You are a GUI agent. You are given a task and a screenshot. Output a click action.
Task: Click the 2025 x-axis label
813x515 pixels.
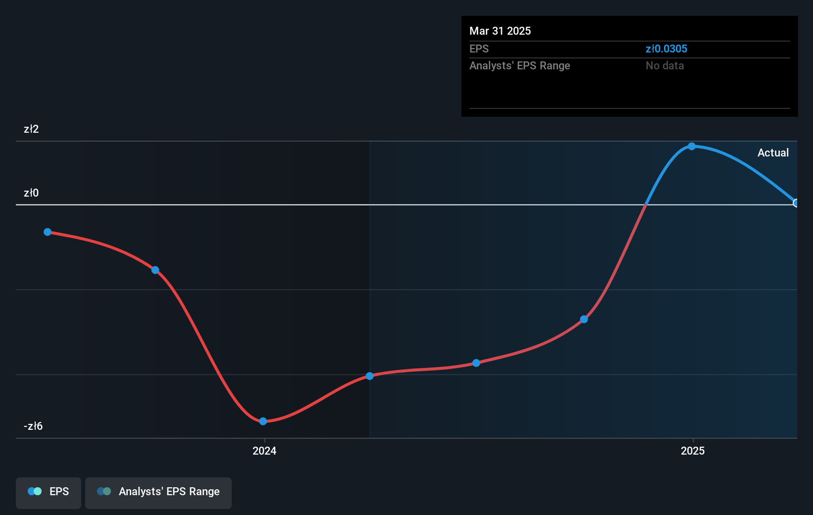(693, 451)
